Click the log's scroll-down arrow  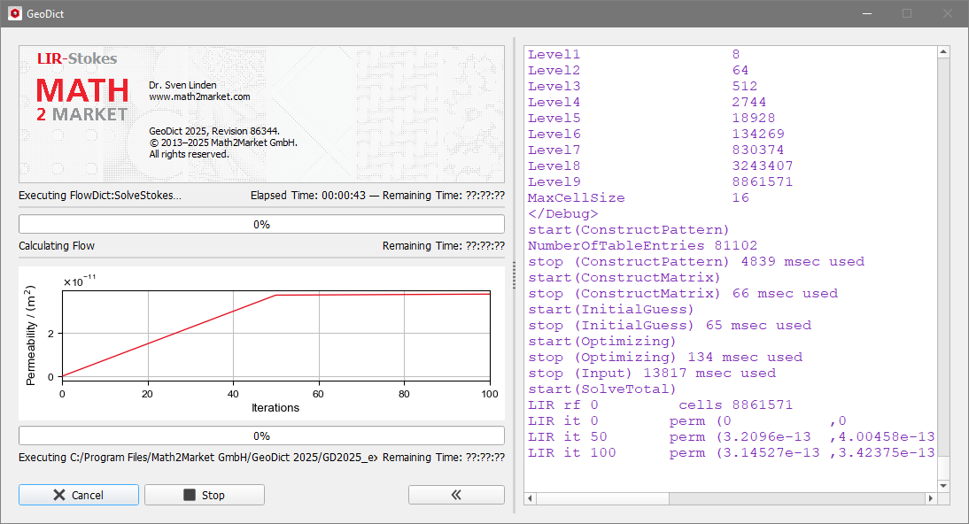[x=945, y=485]
